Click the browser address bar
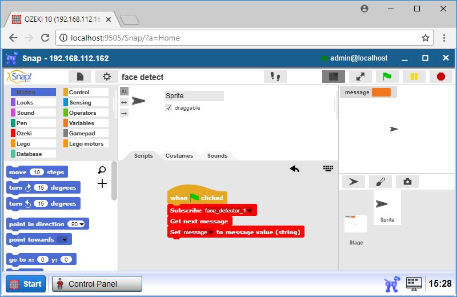 coord(244,38)
